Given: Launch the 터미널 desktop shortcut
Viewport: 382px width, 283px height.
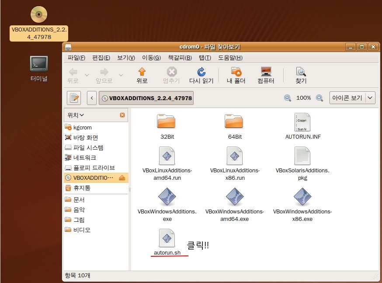Looking at the screenshot, I should [39, 64].
